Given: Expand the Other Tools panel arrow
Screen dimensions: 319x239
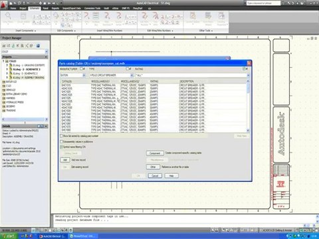Looking at the screenshot, I should 212,31.
